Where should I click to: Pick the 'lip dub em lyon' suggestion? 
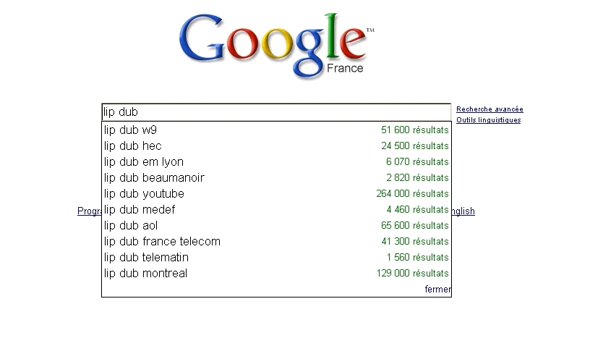[x=143, y=162]
